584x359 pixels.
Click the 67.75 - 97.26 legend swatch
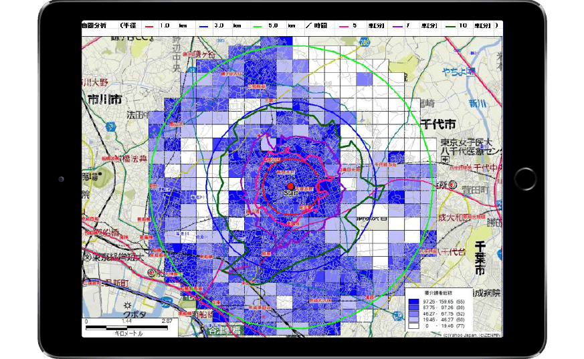click(x=413, y=308)
